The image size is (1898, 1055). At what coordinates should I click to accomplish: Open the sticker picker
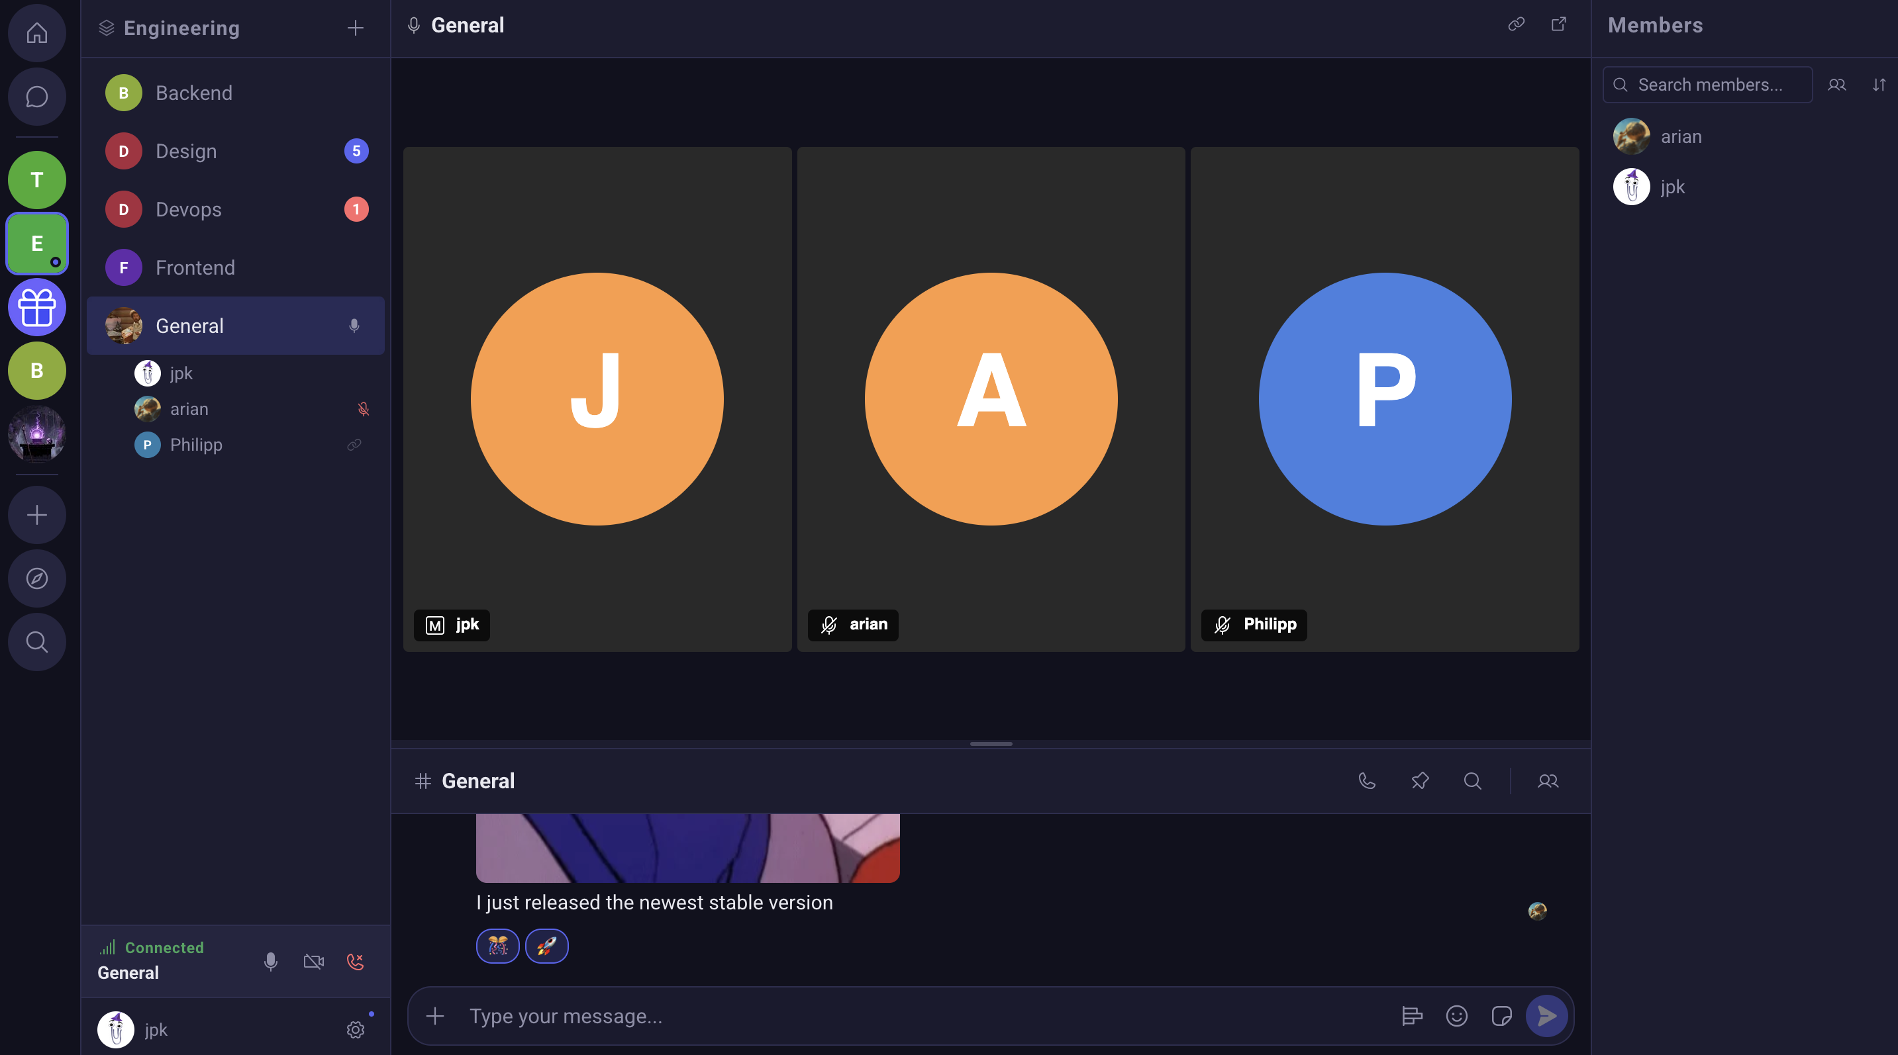pos(1501,1016)
